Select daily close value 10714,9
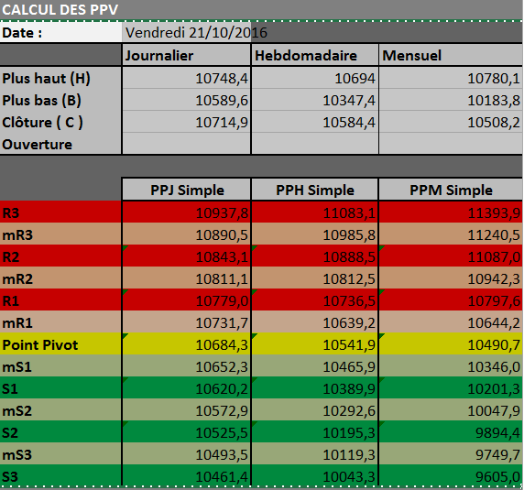Image resolution: width=524 pixels, height=490 pixels. pyautogui.click(x=187, y=122)
